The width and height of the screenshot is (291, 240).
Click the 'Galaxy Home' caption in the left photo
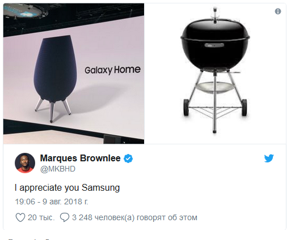112,70
